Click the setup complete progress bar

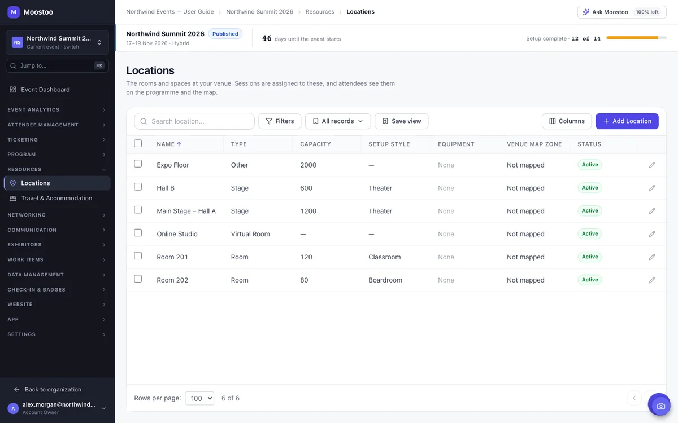pos(636,38)
